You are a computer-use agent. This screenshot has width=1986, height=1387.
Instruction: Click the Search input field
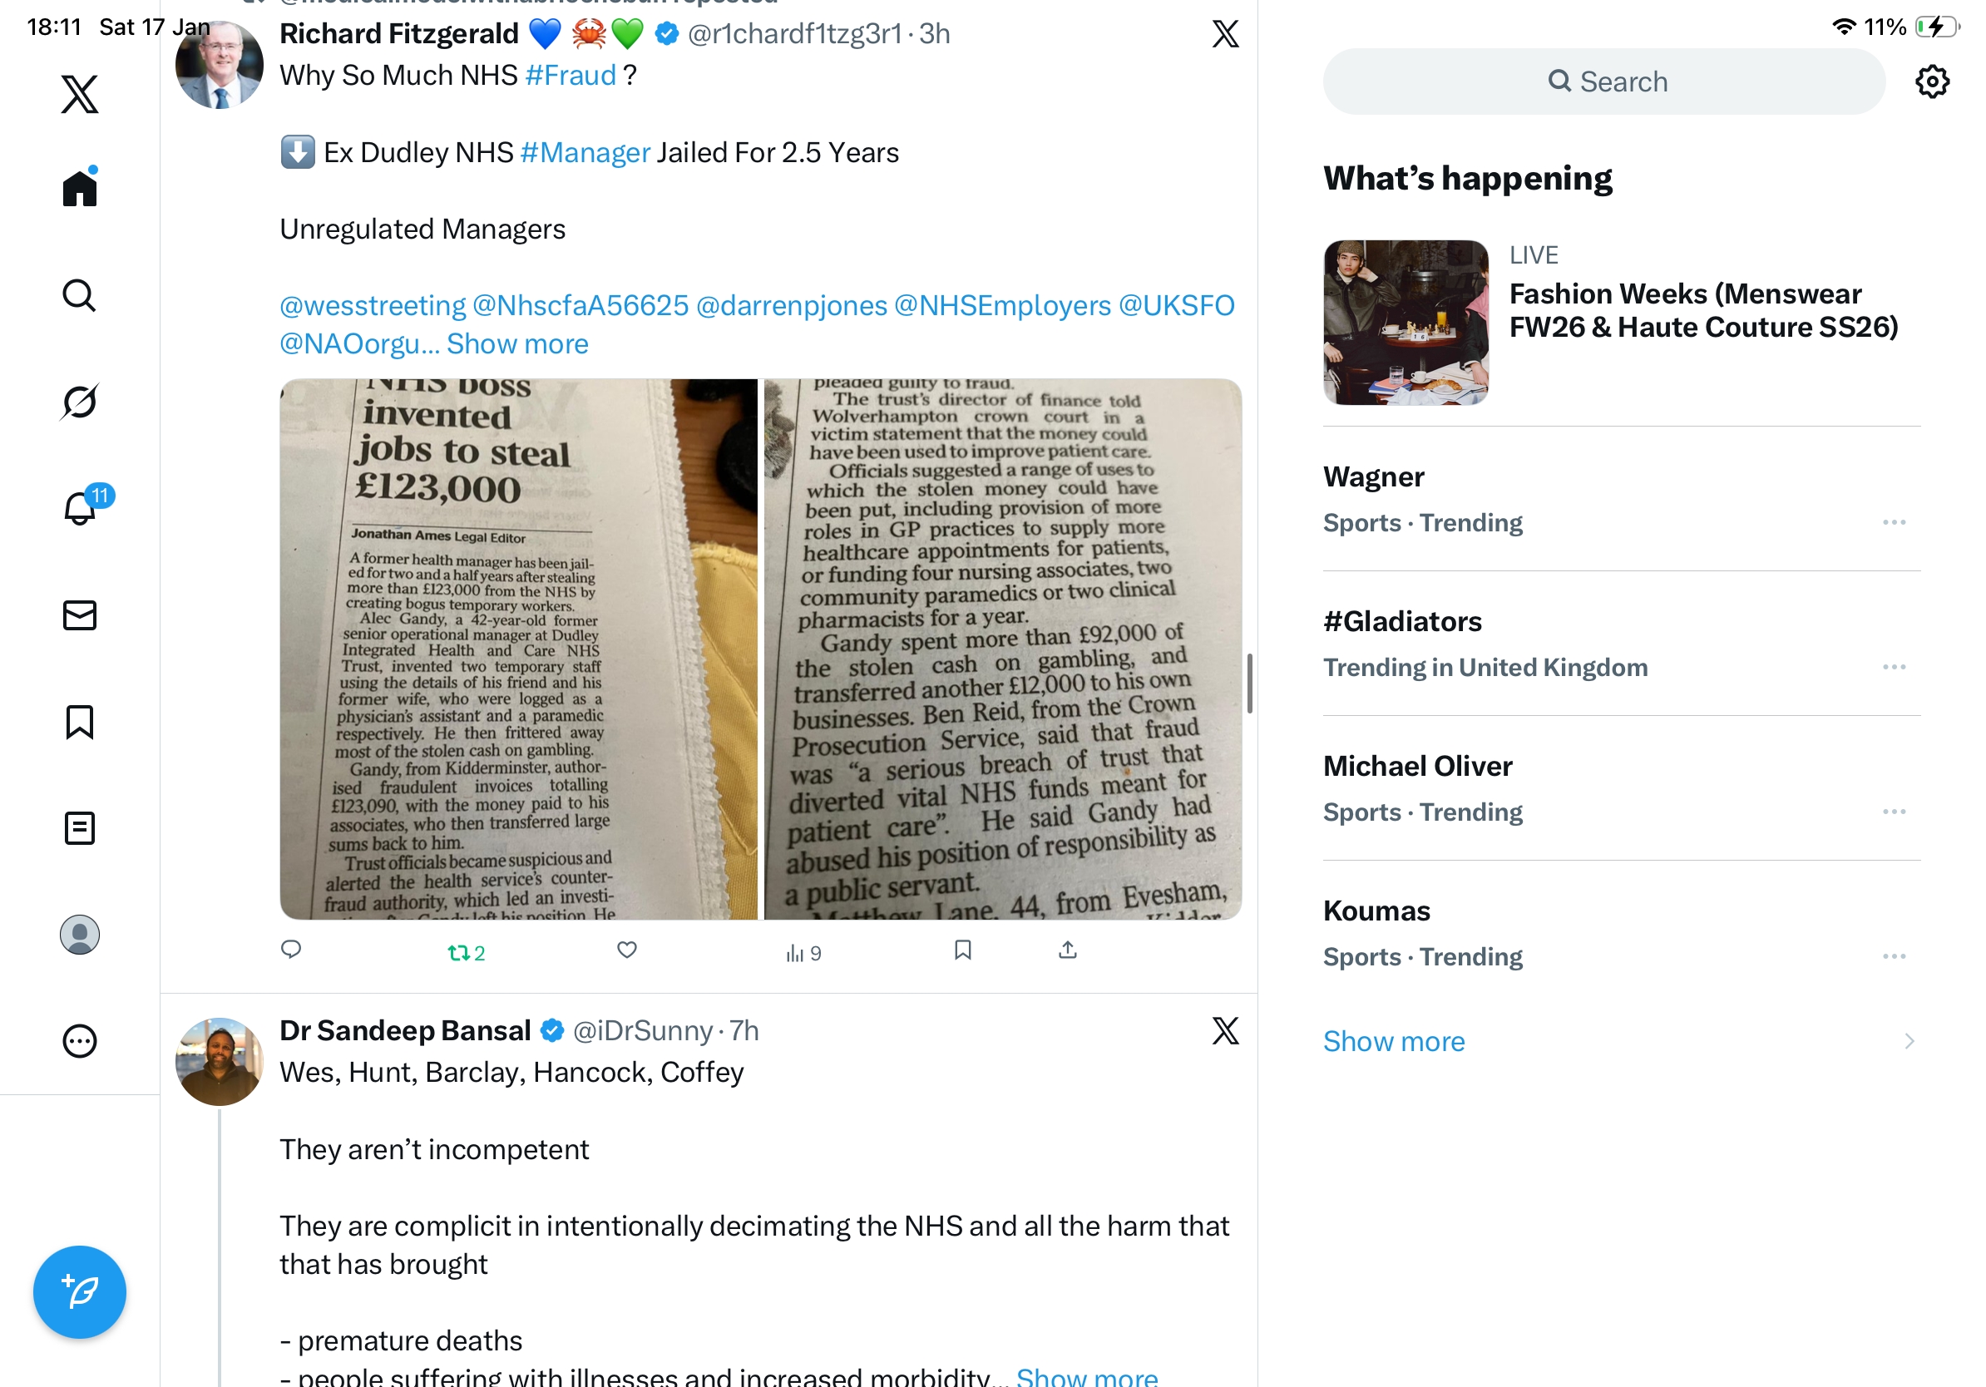pyautogui.click(x=1603, y=81)
